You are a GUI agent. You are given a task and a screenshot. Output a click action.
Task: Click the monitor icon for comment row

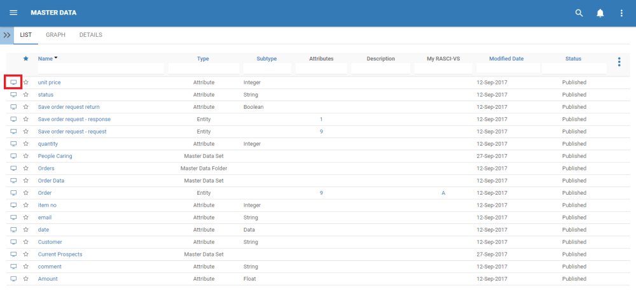click(x=13, y=267)
